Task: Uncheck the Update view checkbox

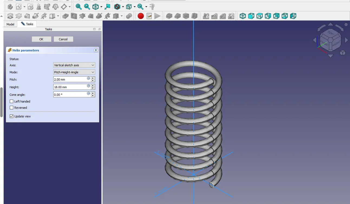Action: (12, 116)
